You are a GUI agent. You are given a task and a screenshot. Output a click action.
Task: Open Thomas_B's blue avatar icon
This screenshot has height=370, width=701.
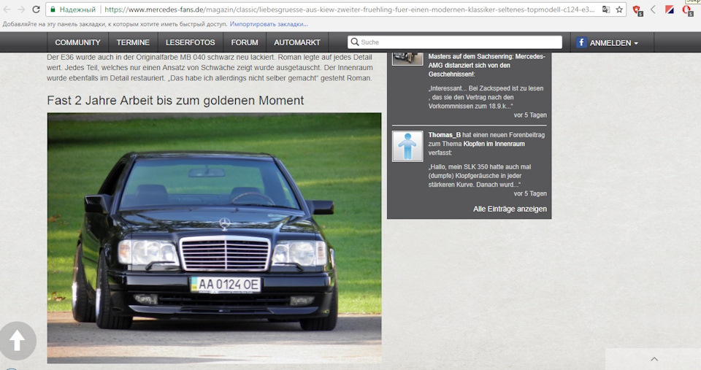pyautogui.click(x=407, y=146)
